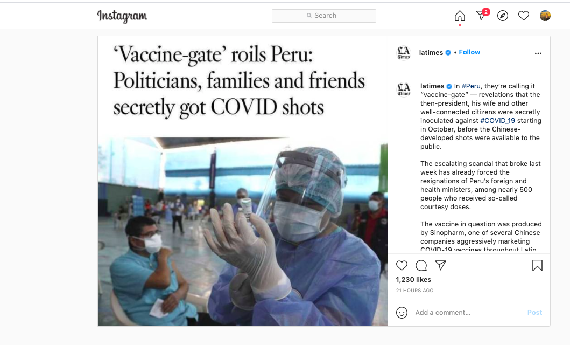Open LA Times avatar in post header
The width and height of the screenshot is (570, 345).
404,53
